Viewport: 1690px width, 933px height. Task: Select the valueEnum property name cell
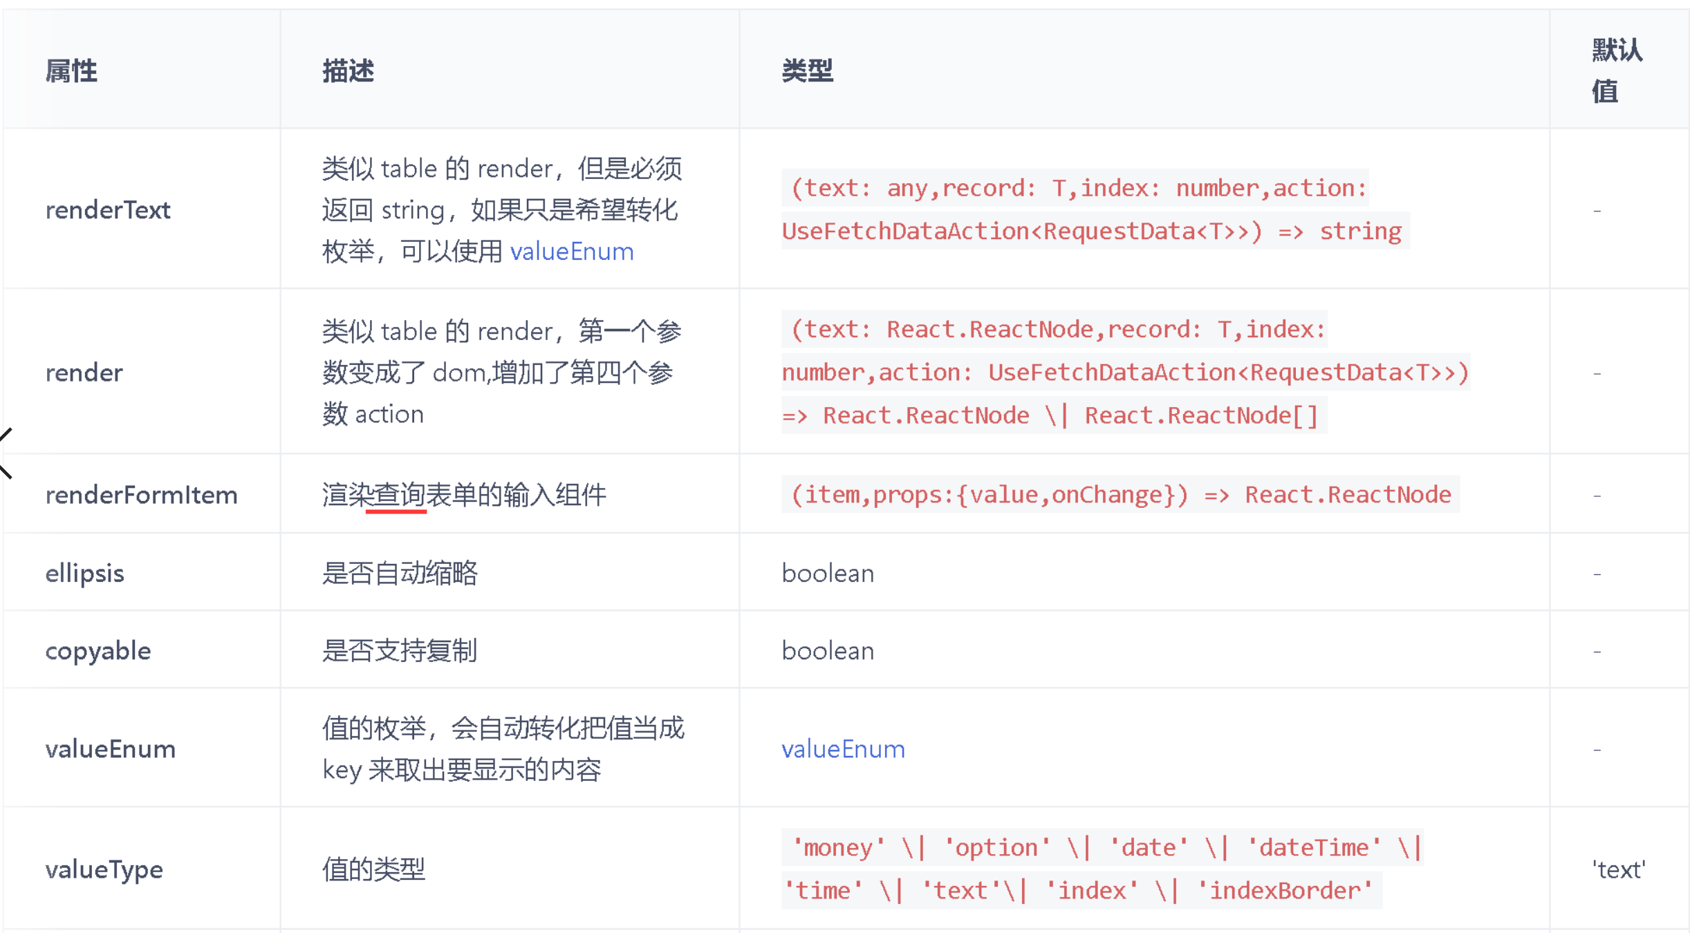pos(110,749)
